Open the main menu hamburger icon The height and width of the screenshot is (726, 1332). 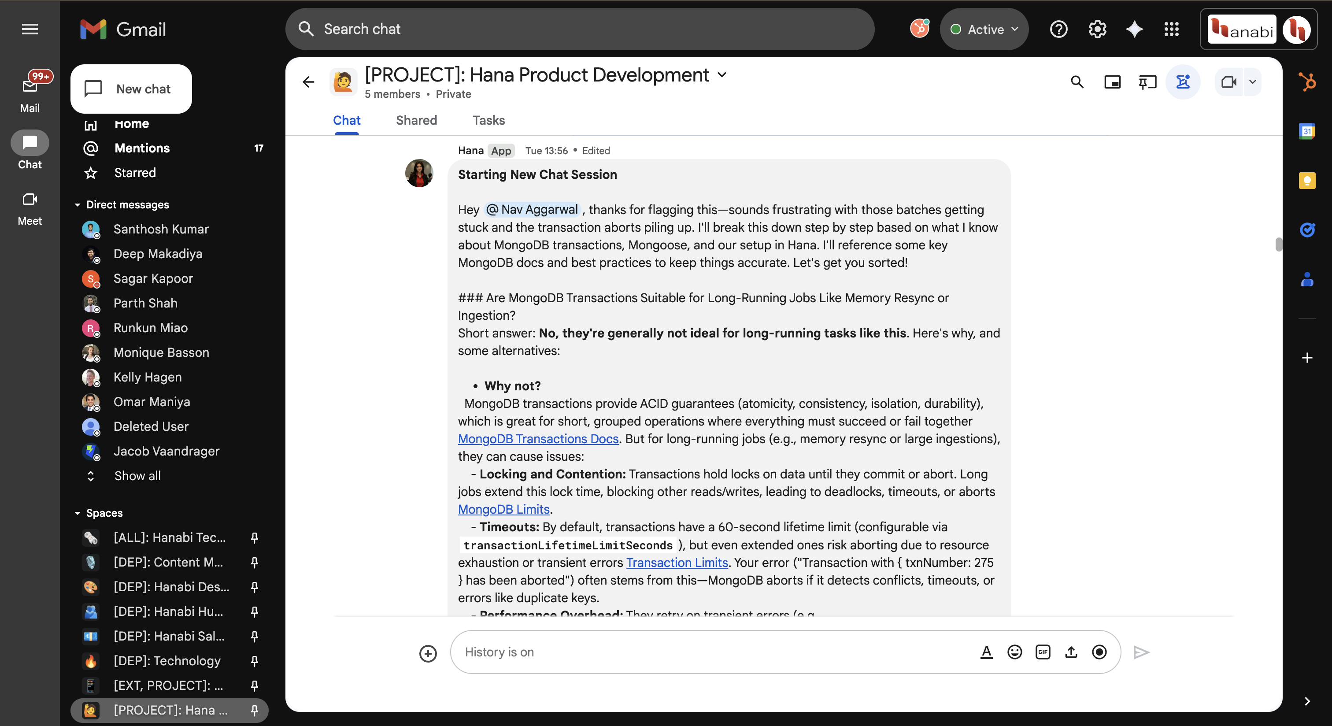point(30,29)
